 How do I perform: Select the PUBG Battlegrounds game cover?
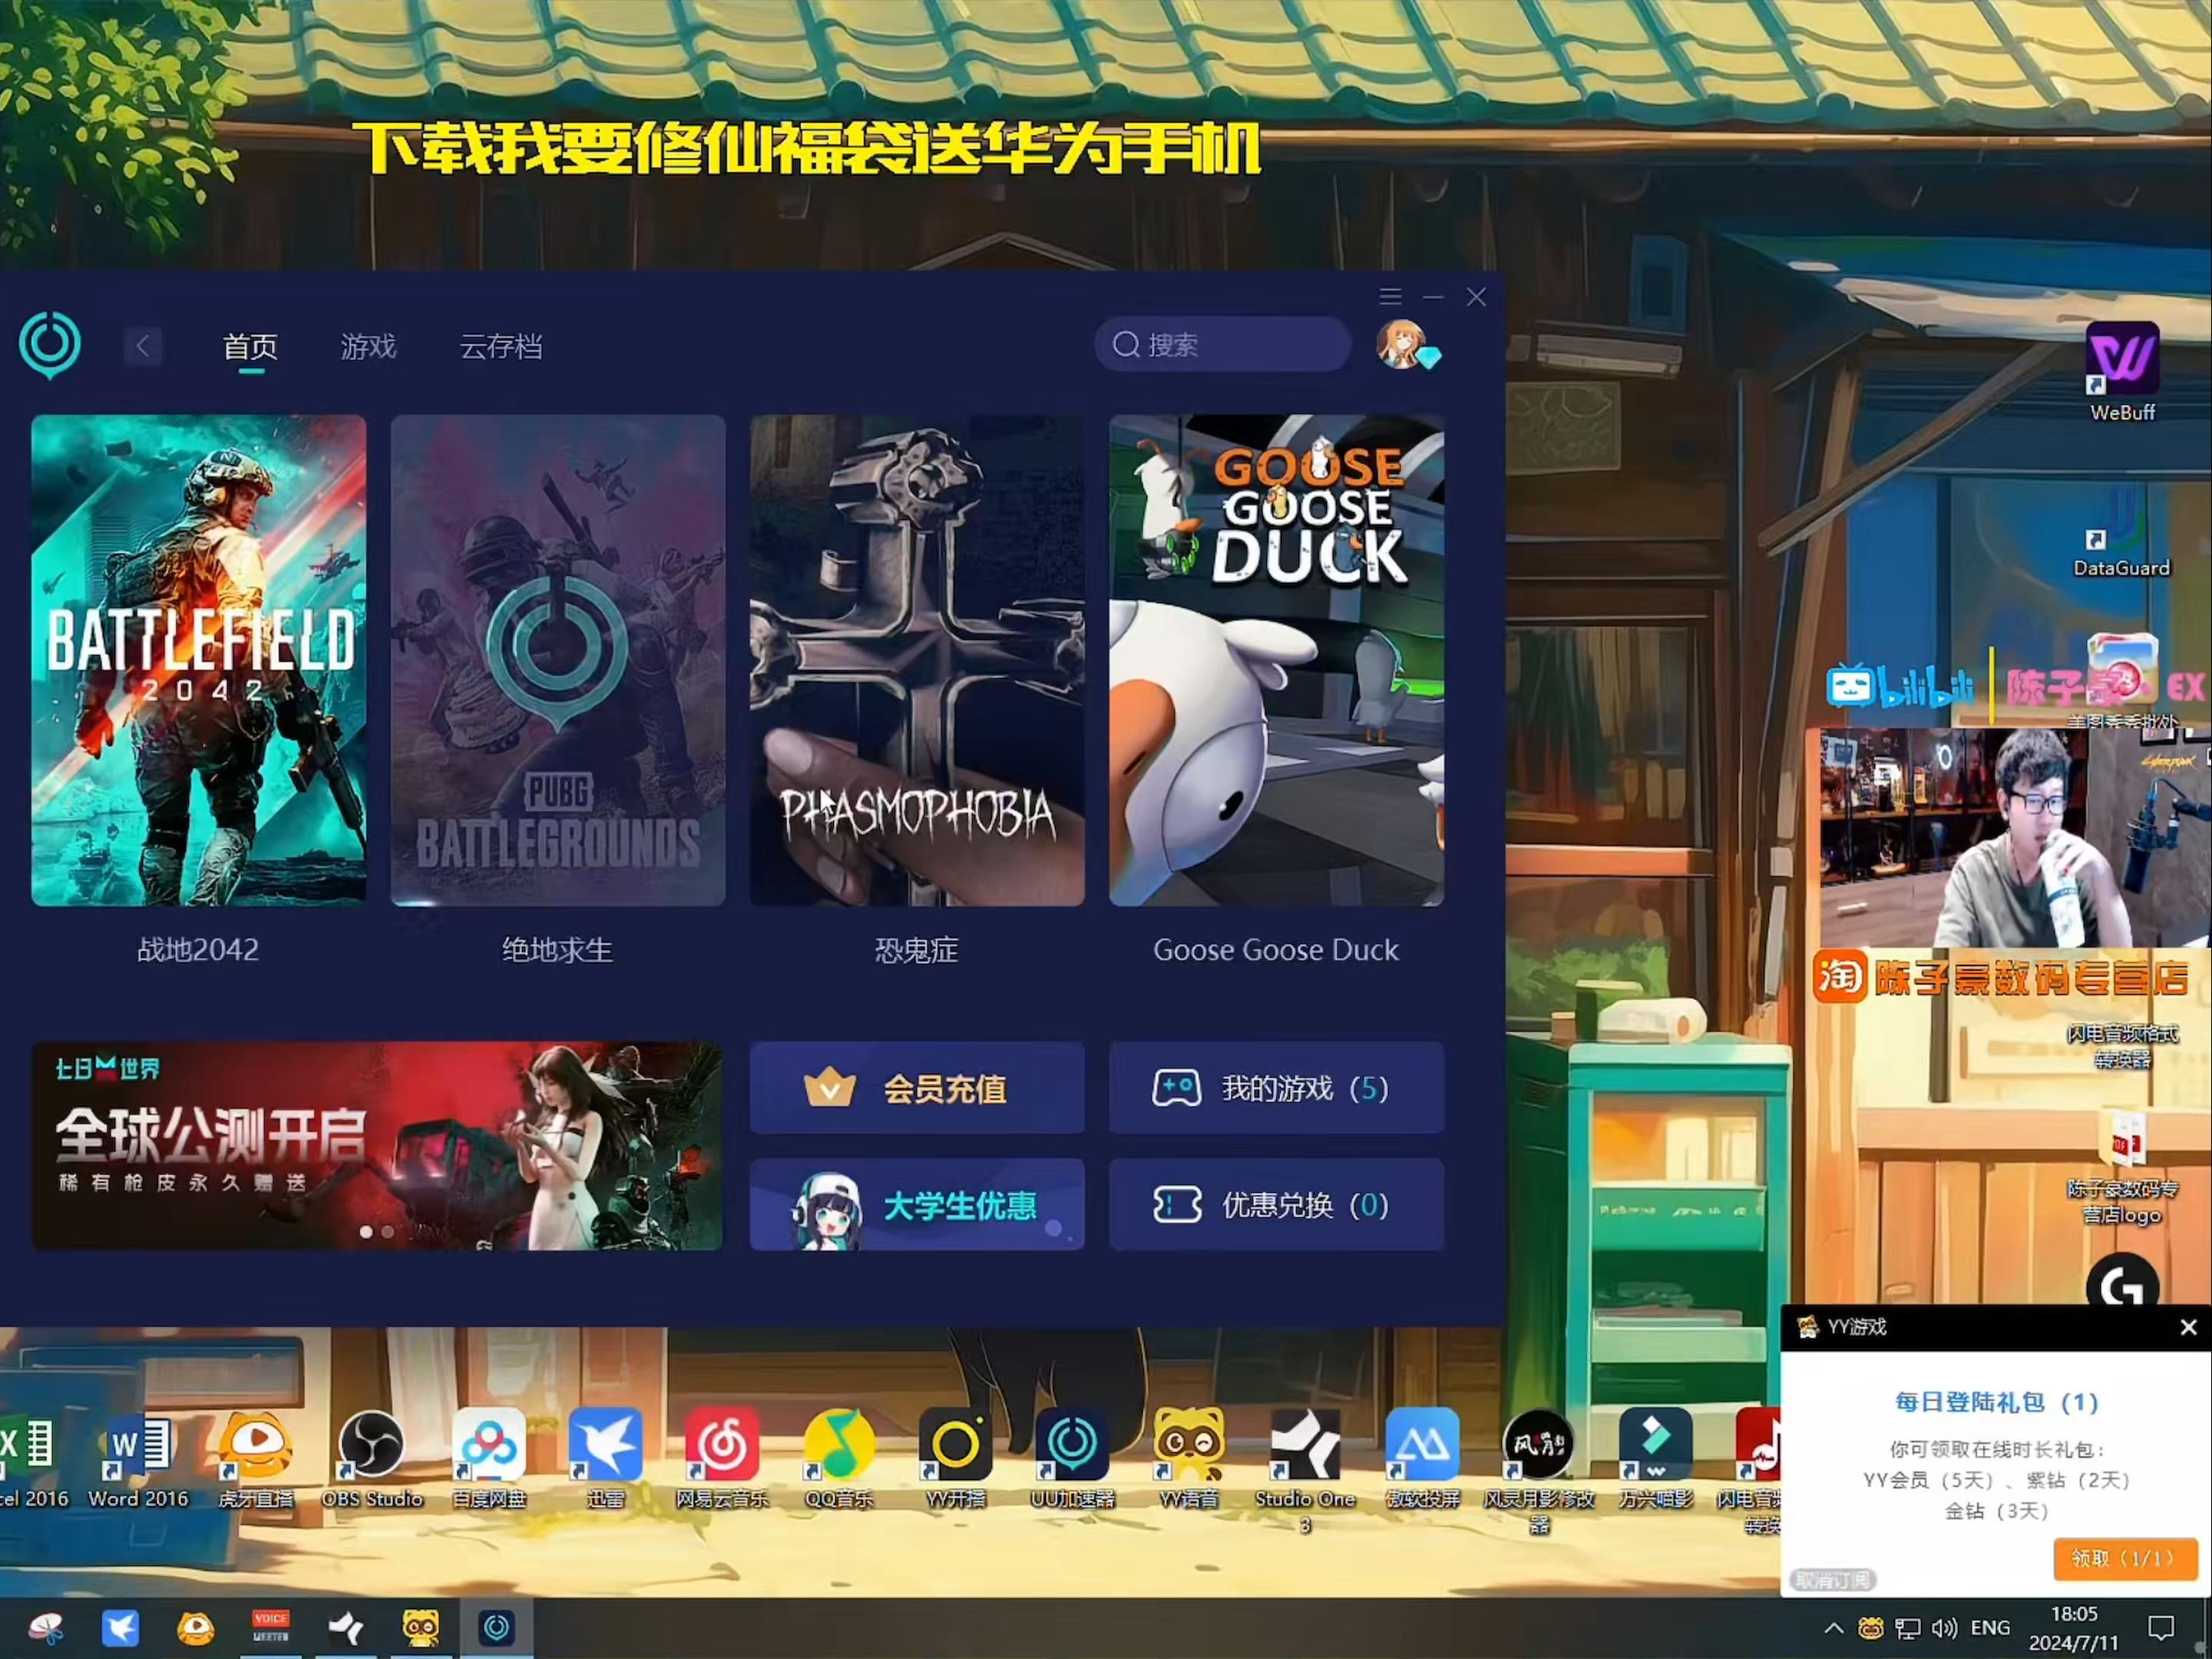click(x=558, y=661)
